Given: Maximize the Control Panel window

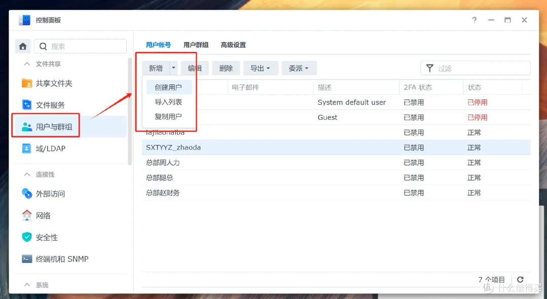Looking at the screenshot, I should click(507, 20).
